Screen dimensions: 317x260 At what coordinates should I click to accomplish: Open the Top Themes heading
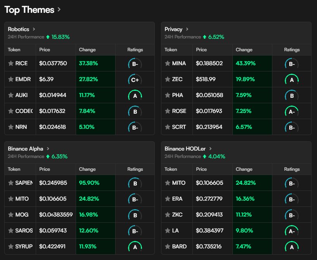click(x=29, y=10)
